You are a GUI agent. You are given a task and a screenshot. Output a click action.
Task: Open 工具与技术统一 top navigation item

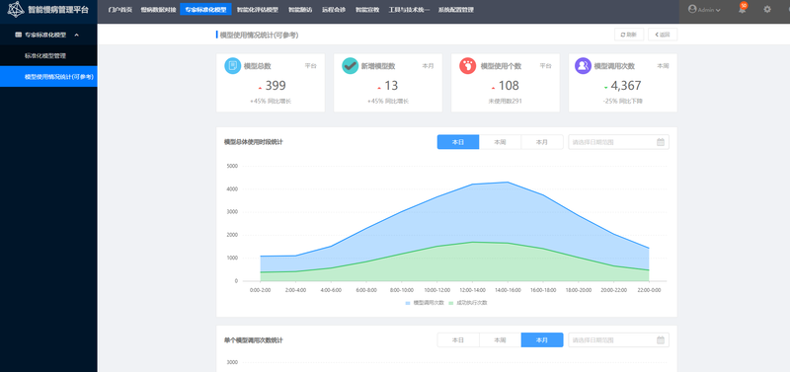pyautogui.click(x=409, y=10)
